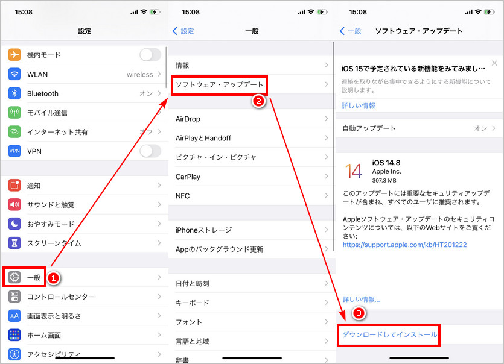Viewport: 504px width, 364px height.
Task: Dismiss the iOS 15 banner with X
Action: [x=494, y=63]
